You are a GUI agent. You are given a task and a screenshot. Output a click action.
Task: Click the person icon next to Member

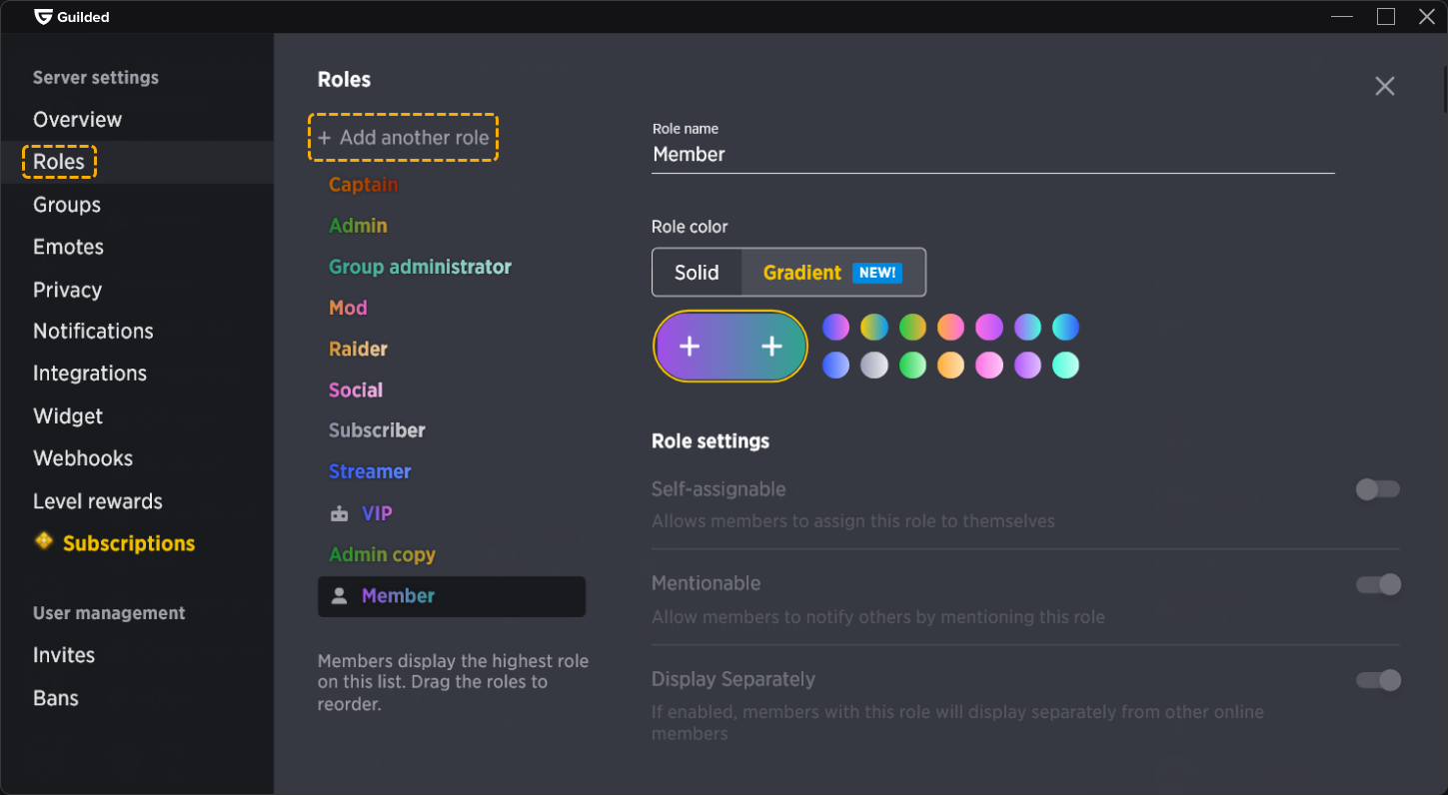pyautogui.click(x=340, y=595)
